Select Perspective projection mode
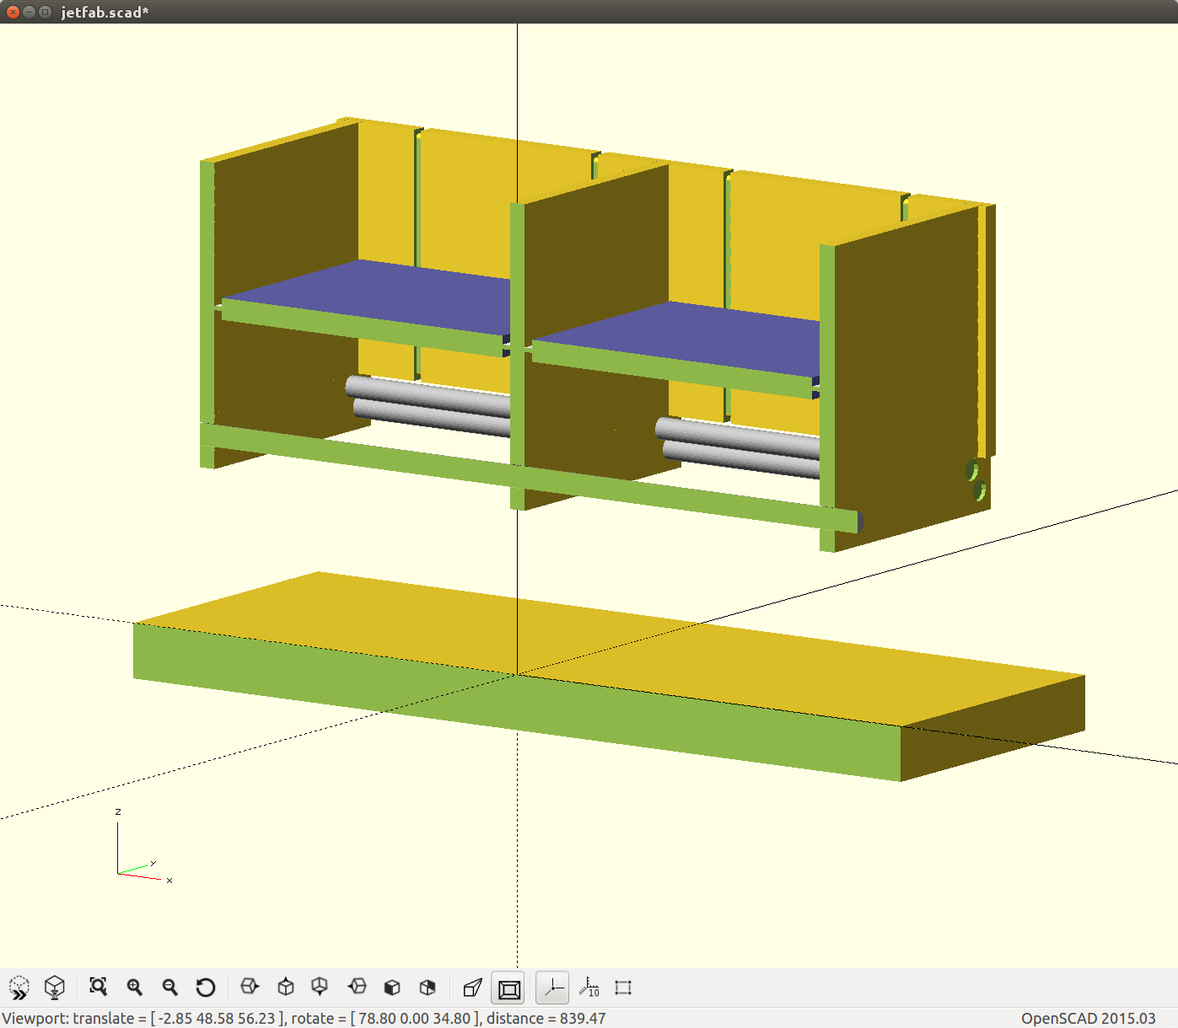This screenshot has width=1178, height=1028. tap(473, 987)
